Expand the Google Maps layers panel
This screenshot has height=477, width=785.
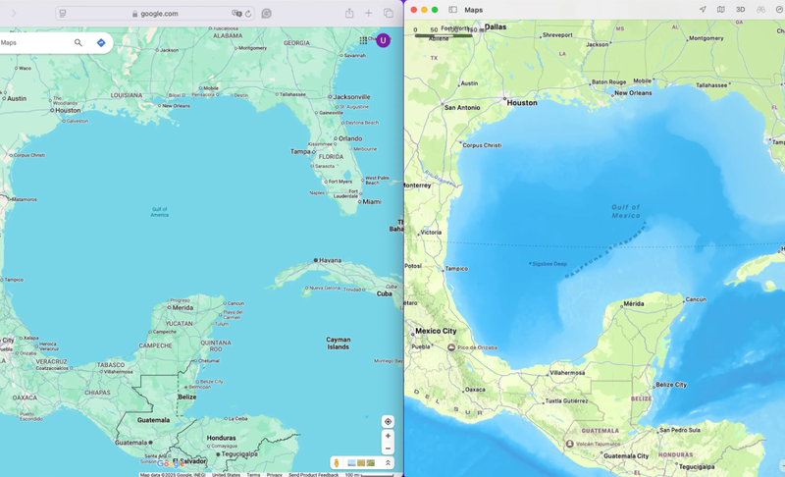coord(388,463)
